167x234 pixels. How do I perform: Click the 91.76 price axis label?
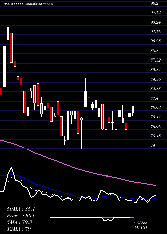point(155,32)
